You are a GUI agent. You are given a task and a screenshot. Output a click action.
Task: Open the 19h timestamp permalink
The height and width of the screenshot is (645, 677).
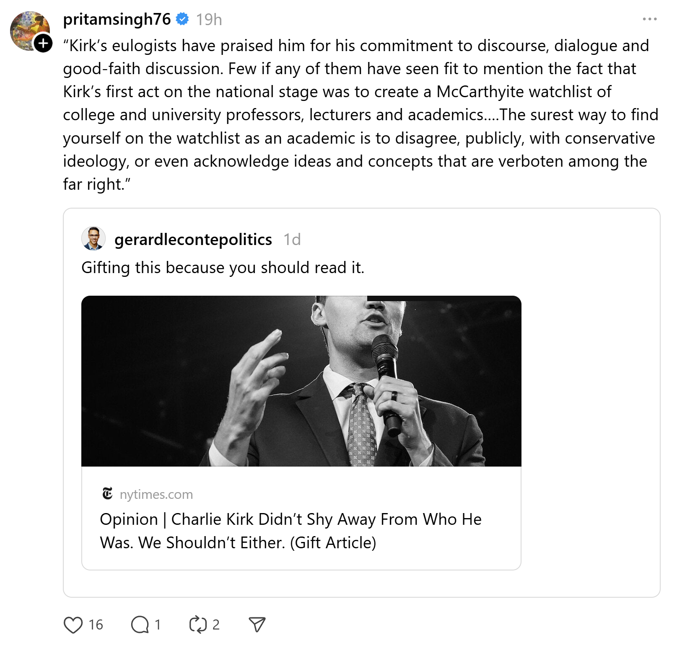tap(209, 20)
